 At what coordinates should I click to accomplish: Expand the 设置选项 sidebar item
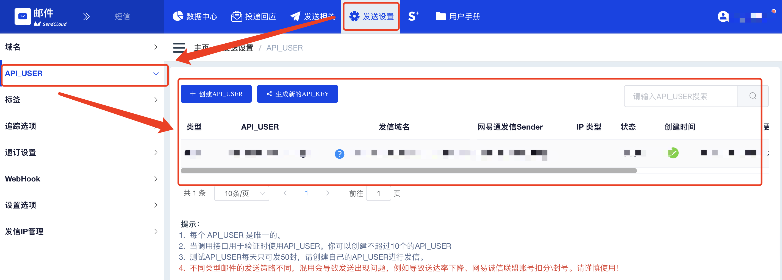click(x=82, y=205)
